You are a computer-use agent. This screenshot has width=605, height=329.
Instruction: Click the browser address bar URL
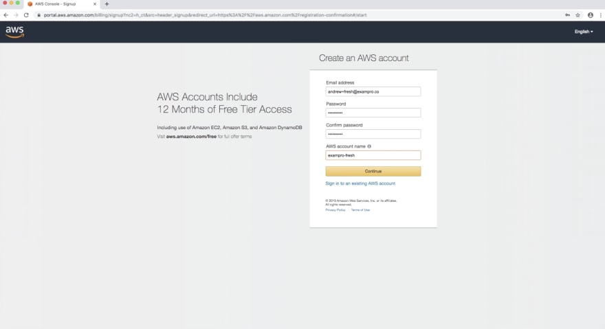tap(206, 15)
